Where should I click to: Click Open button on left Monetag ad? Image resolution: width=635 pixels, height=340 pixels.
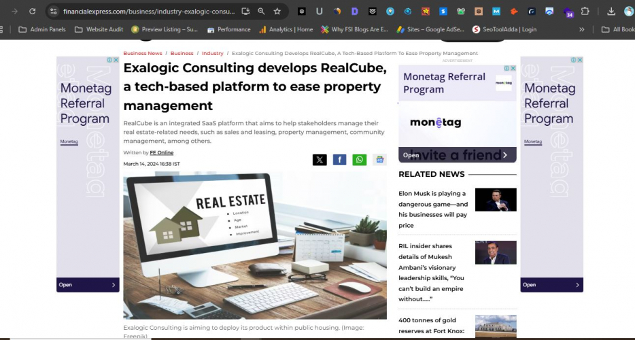point(88,285)
